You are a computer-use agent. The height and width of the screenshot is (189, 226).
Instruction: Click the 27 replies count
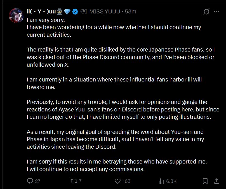click(x=37, y=181)
